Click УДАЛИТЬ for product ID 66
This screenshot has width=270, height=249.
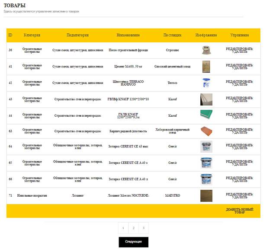click(239, 181)
